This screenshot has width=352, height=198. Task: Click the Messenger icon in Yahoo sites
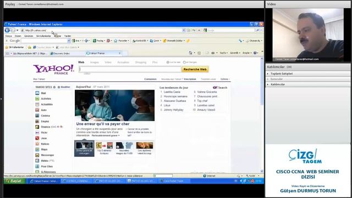[37, 155]
